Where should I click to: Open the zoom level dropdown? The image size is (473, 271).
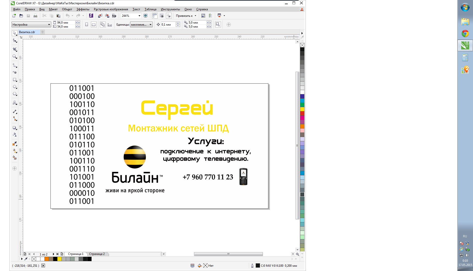[139, 16]
